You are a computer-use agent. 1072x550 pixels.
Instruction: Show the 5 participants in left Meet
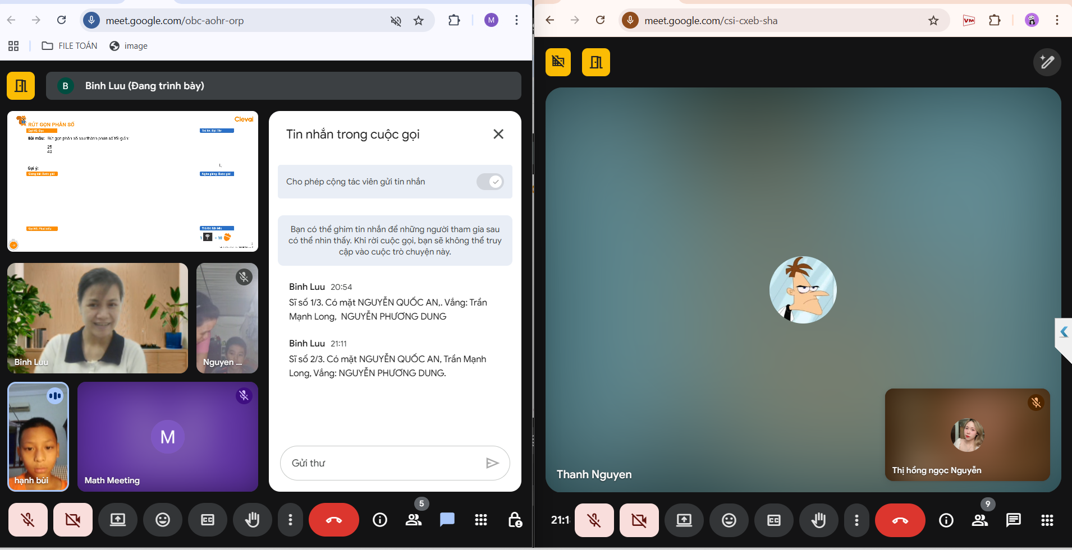414,520
